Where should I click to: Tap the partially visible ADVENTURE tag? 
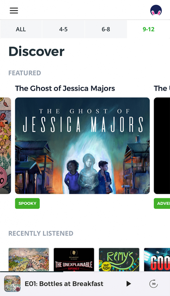(x=162, y=203)
